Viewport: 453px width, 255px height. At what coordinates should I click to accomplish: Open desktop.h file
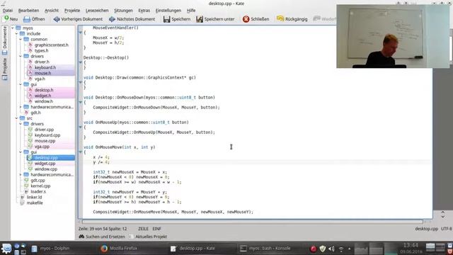[x=44, y=90]
